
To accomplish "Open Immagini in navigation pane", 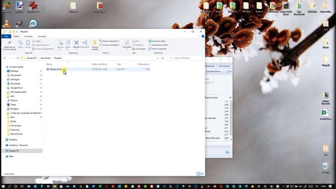I will coord(15,79).
